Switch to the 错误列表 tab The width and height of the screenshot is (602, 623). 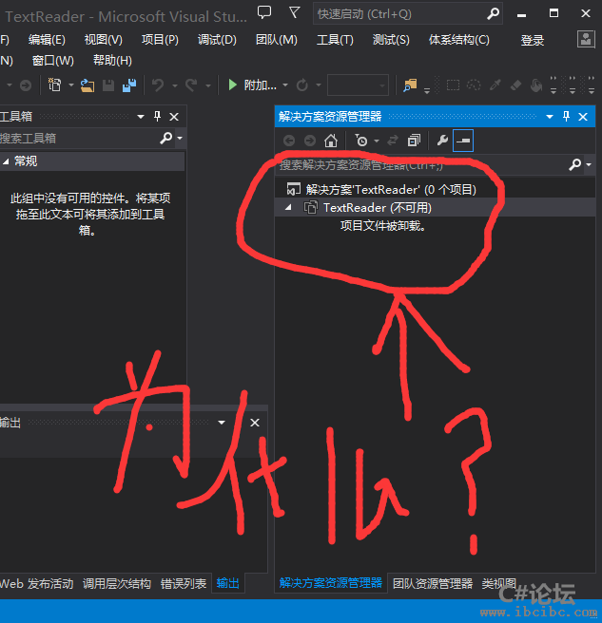pyautogui.click(x=184, y=583)
